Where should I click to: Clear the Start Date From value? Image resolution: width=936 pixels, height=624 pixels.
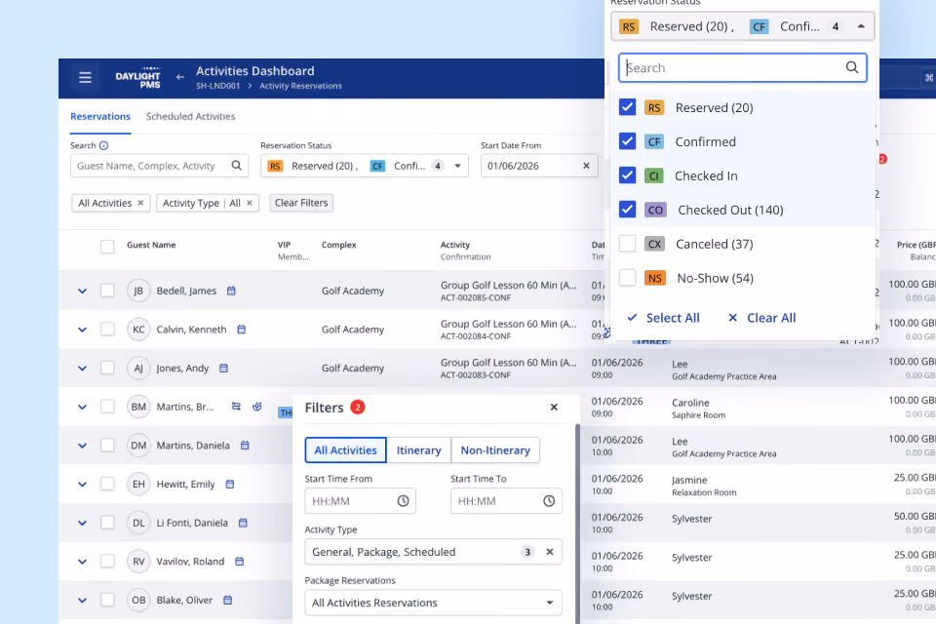click(x=586, y=166)
